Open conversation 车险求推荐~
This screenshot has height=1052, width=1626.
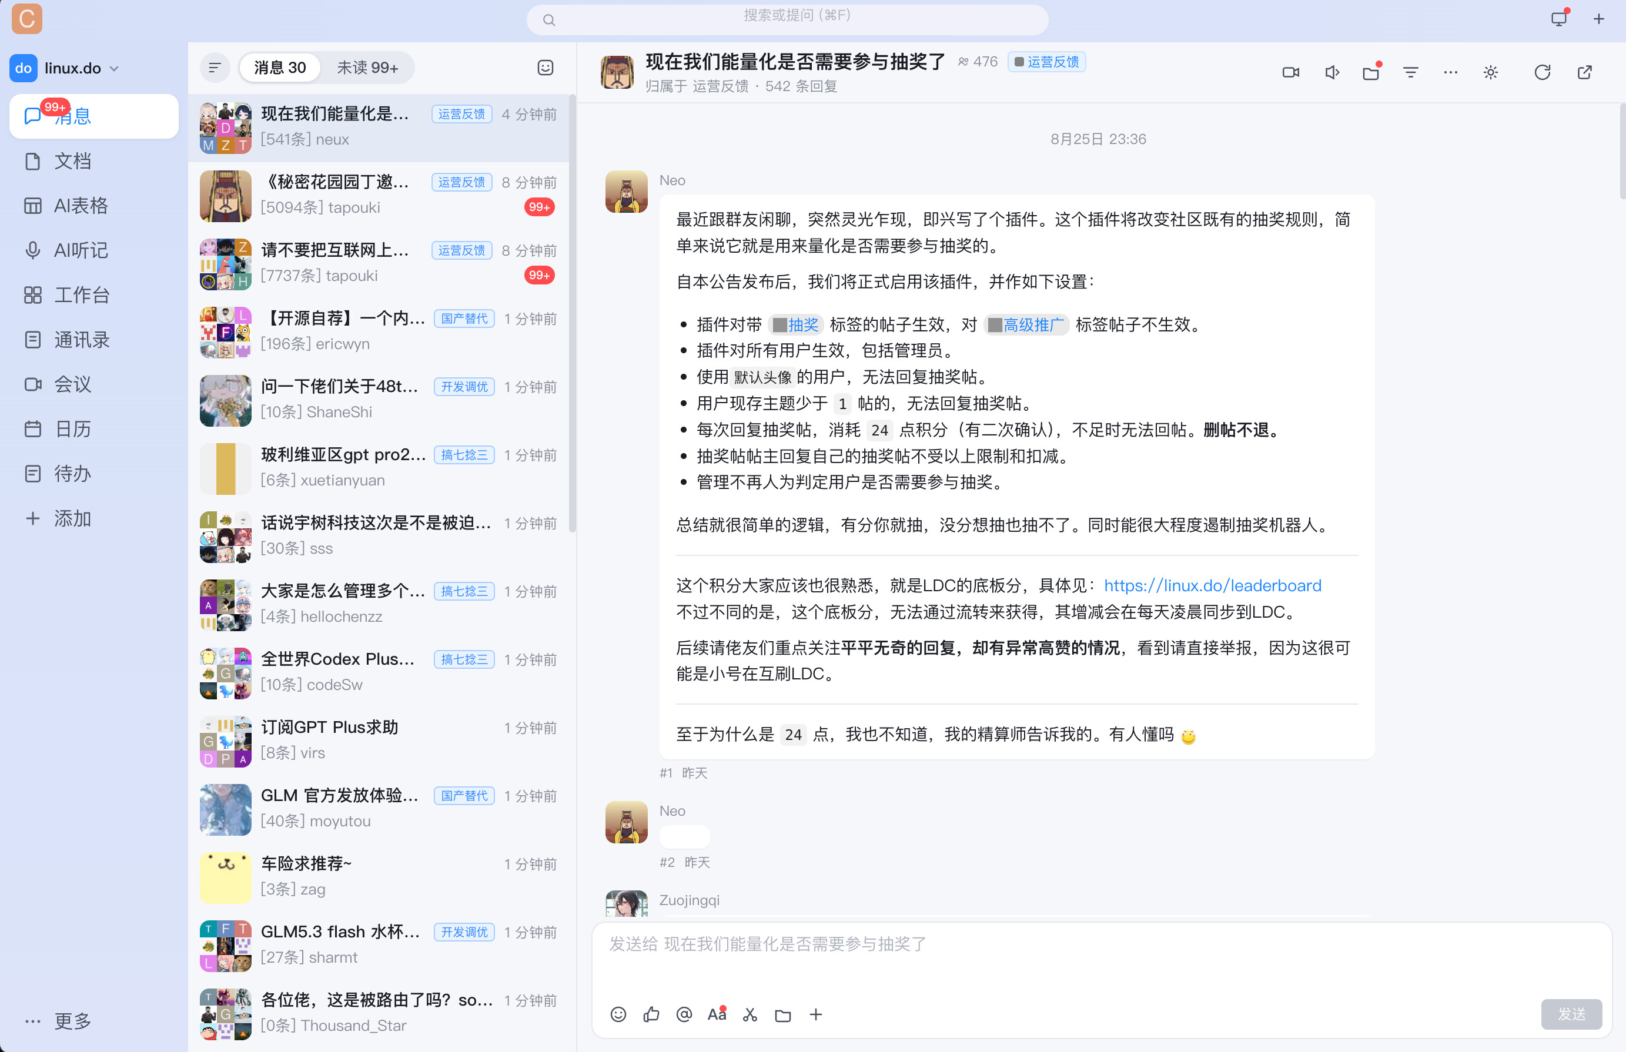[379, 877]
